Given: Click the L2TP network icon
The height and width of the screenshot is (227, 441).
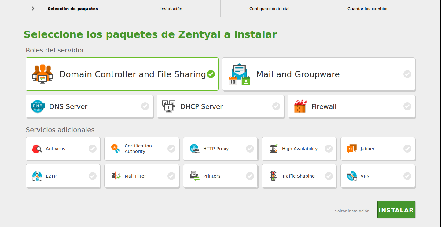Looking at the screenshot, I should pyautogui.click(x=37, y=176).
